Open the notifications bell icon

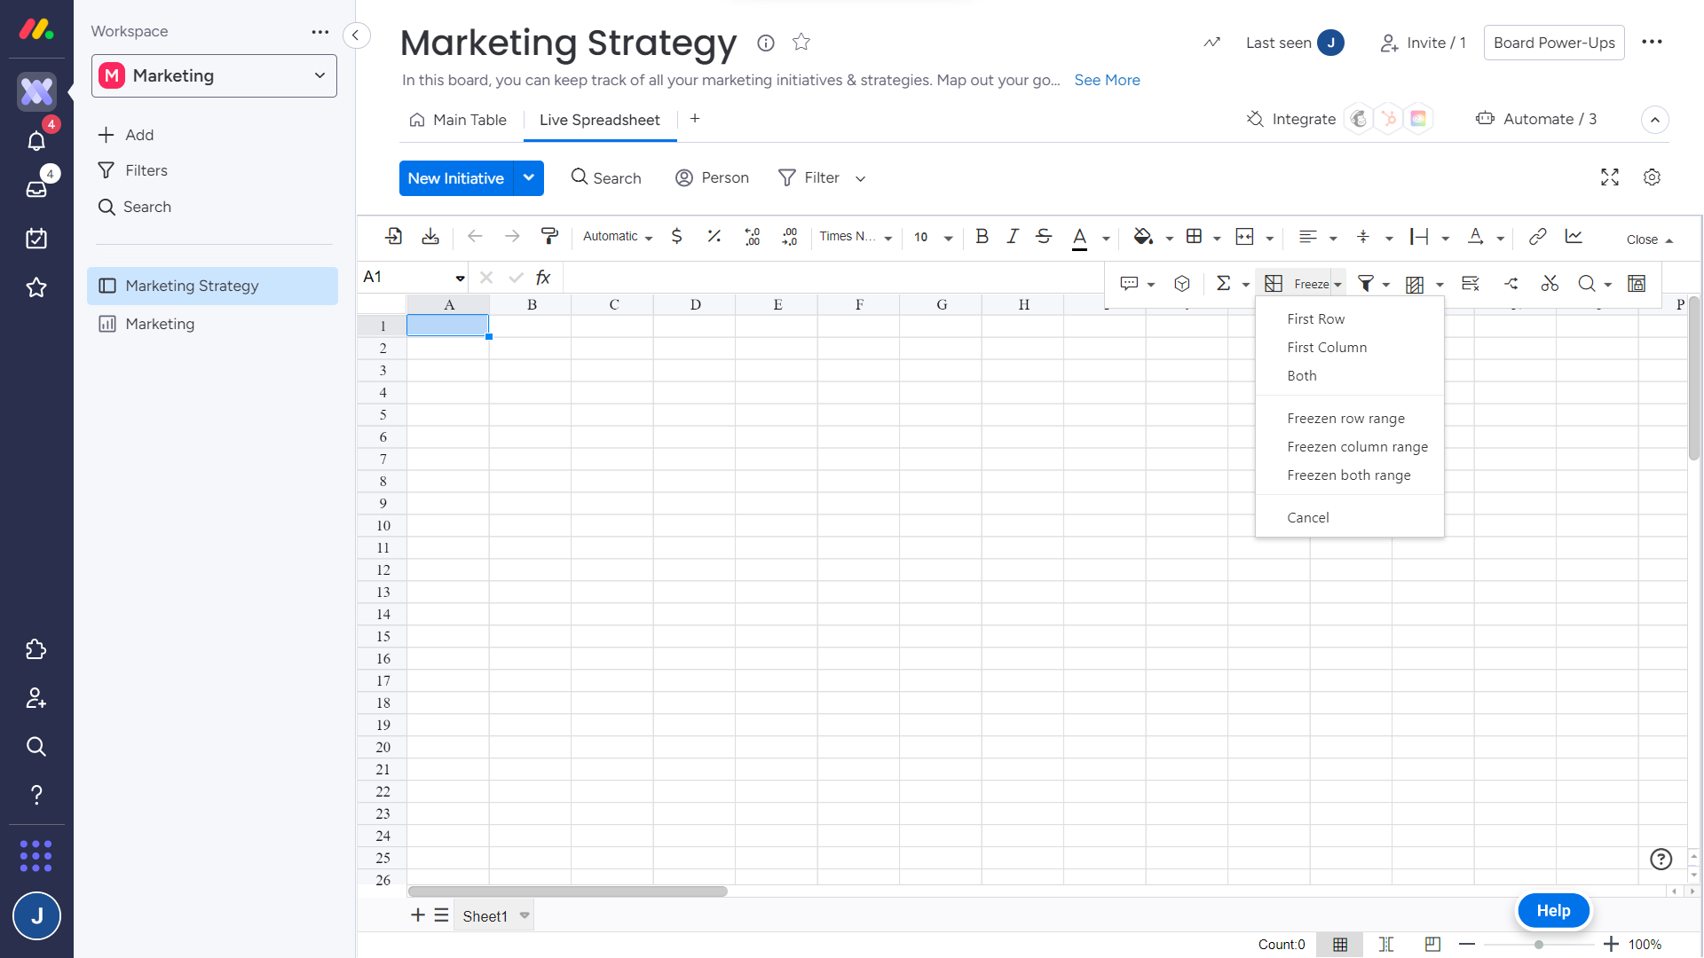[x=36, y=141]
